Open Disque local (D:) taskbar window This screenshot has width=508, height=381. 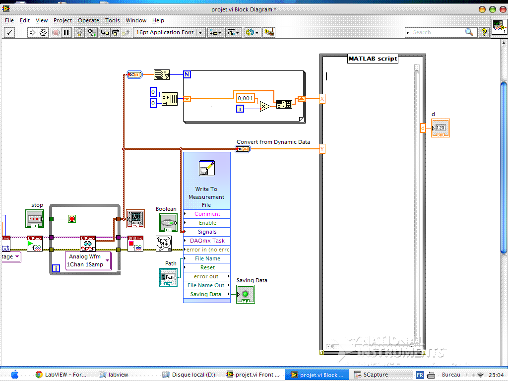(x=189, y=375)
